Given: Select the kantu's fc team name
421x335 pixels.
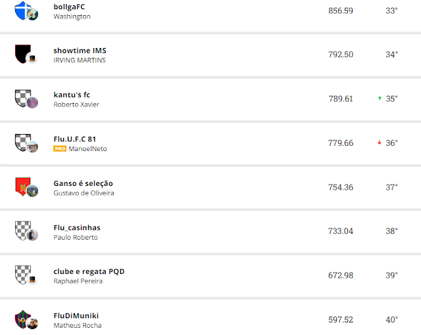Looking at the screenshot, I should tap(72, 95).
